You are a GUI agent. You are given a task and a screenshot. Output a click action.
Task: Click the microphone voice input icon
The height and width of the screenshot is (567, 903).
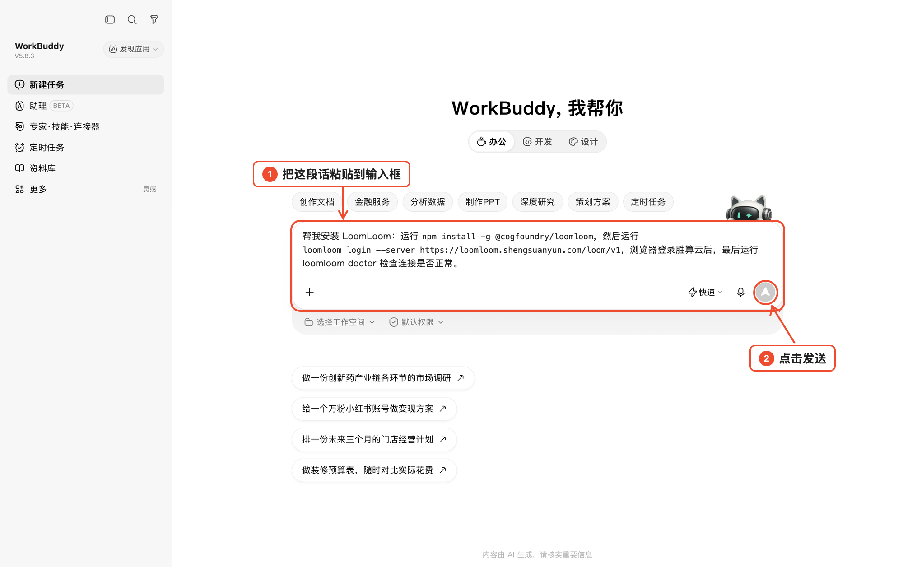click(x=741, y=293)
